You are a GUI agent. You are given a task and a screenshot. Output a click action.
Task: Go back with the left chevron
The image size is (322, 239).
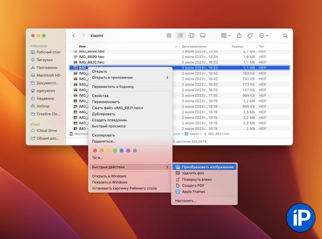point(74,36)
